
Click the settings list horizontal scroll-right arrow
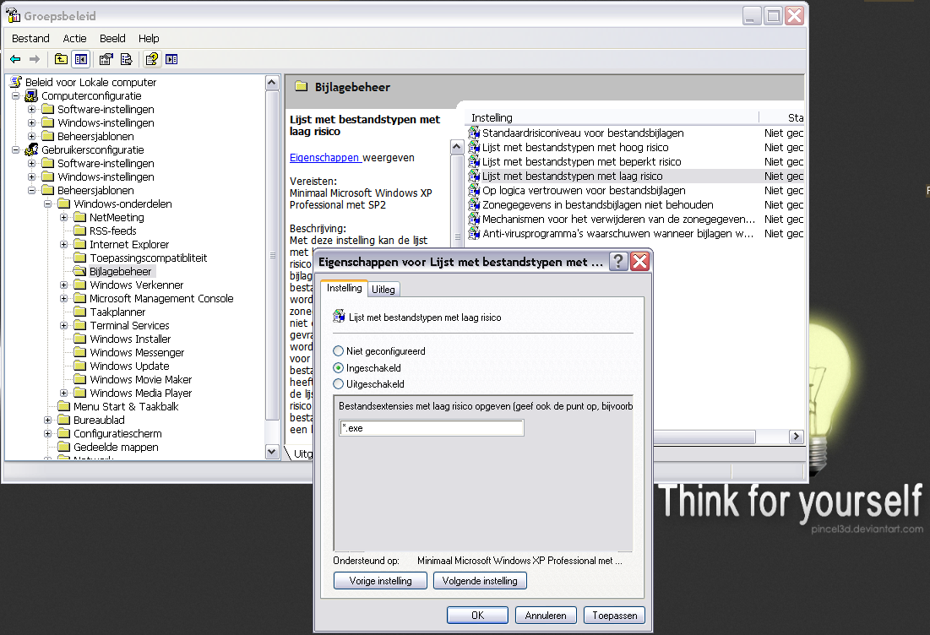coord(796,437)
